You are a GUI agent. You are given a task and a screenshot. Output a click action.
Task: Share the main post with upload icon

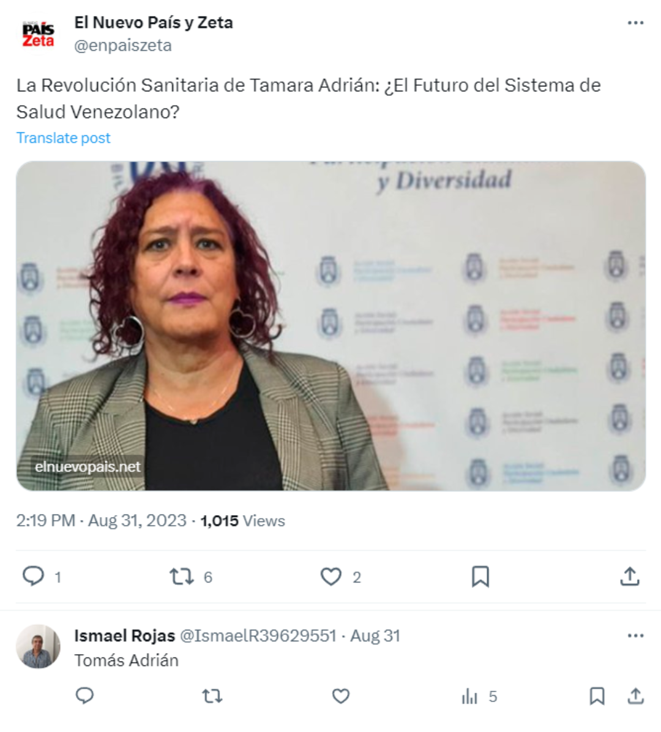pos(629,576)
